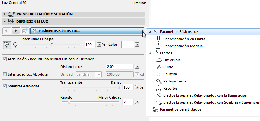Click the Omisión label
This screenshot has width=260, height=121.
(x=139, y=3)
